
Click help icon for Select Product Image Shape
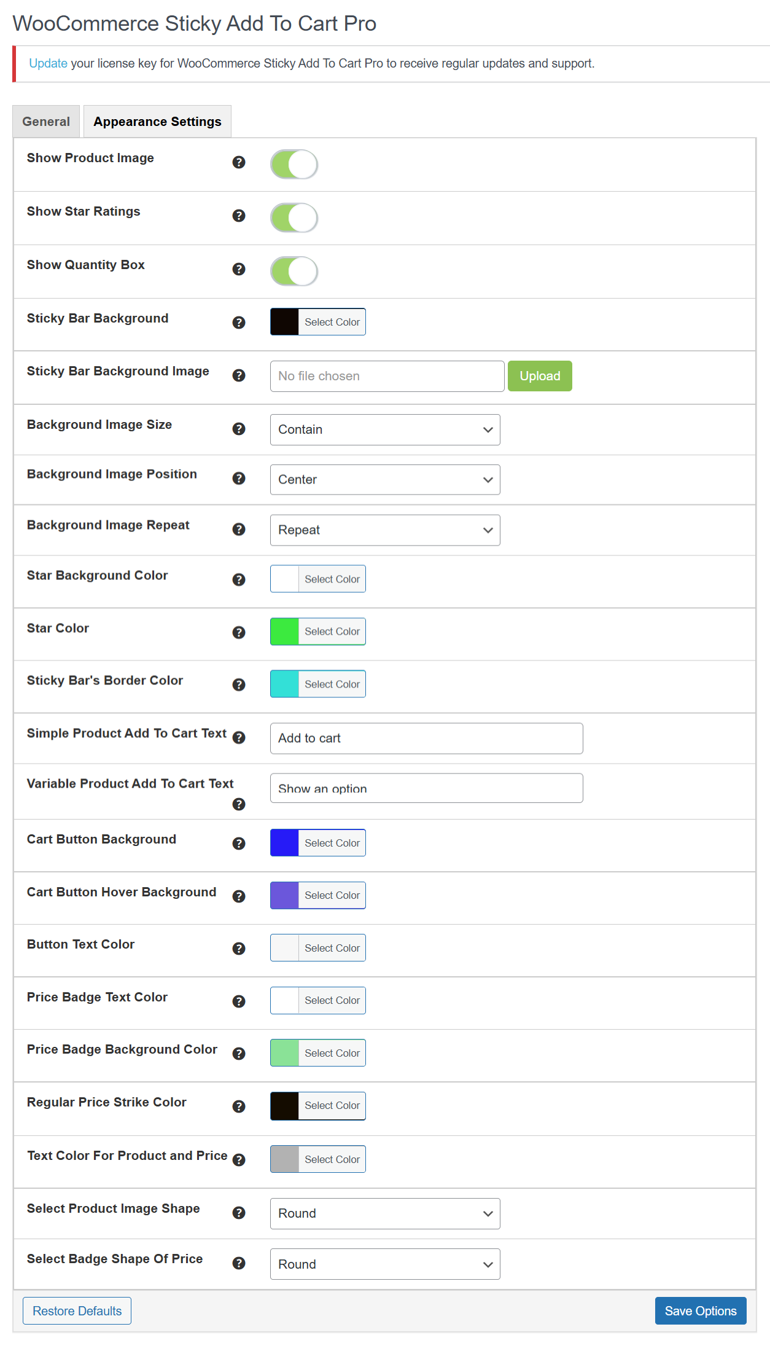[239, 1213]
